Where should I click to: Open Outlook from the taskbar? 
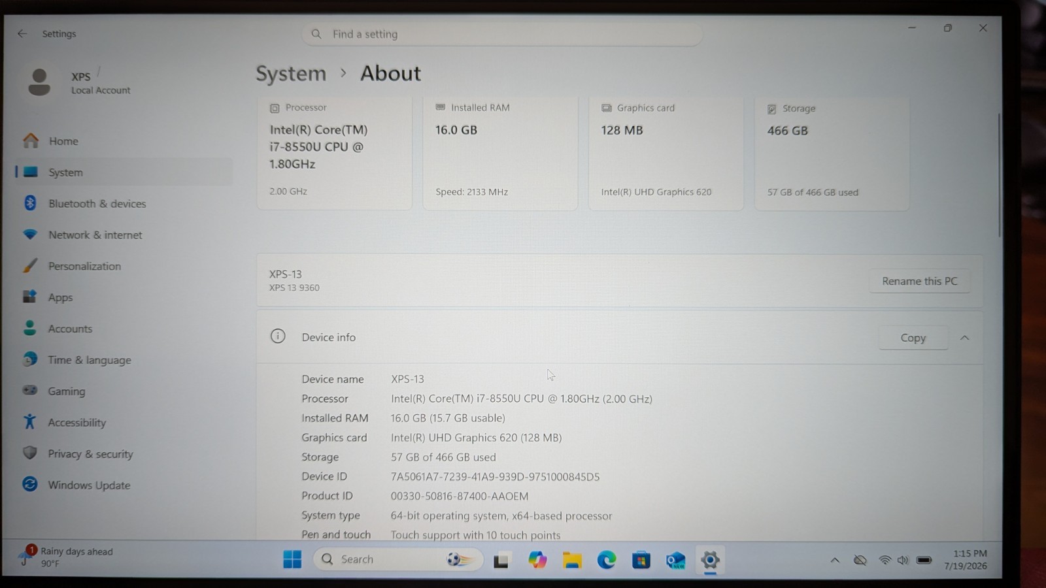(676, 560)
